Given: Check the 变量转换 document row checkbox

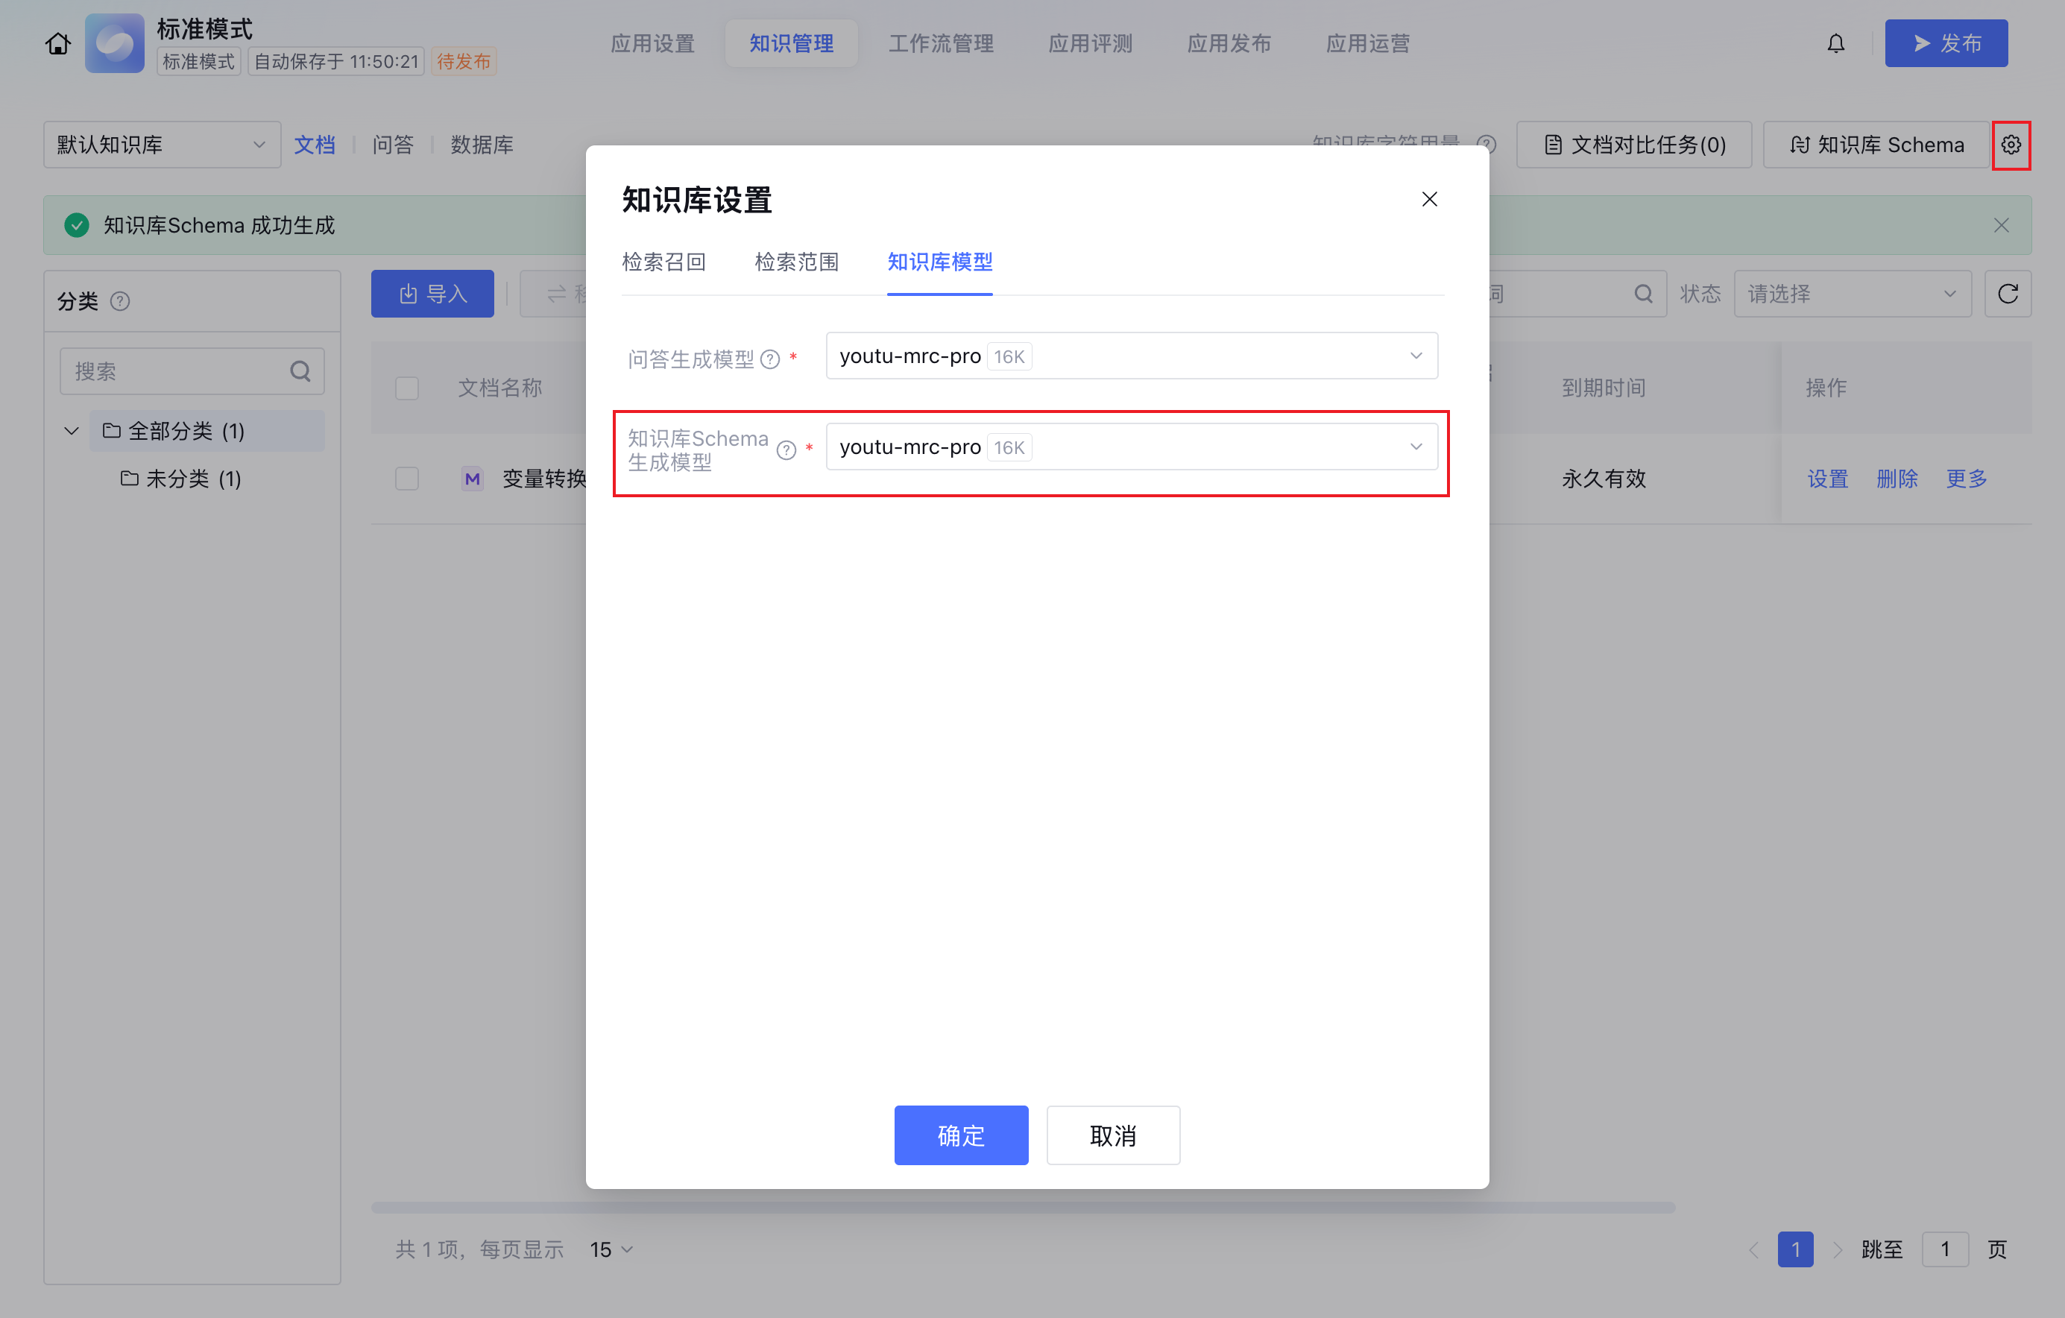Looking at the screenshot, I should point(407,479).
